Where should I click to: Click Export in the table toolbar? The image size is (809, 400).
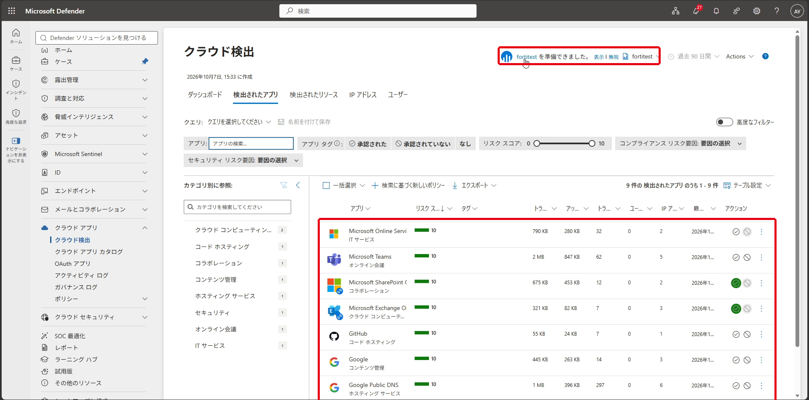pyautogui.click(x=474, y=185)
